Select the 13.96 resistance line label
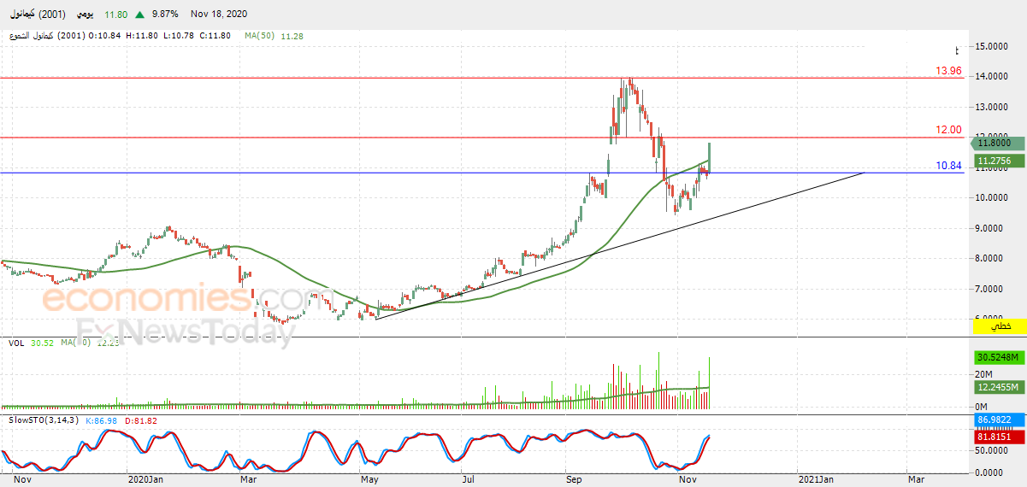 (949, 71)
